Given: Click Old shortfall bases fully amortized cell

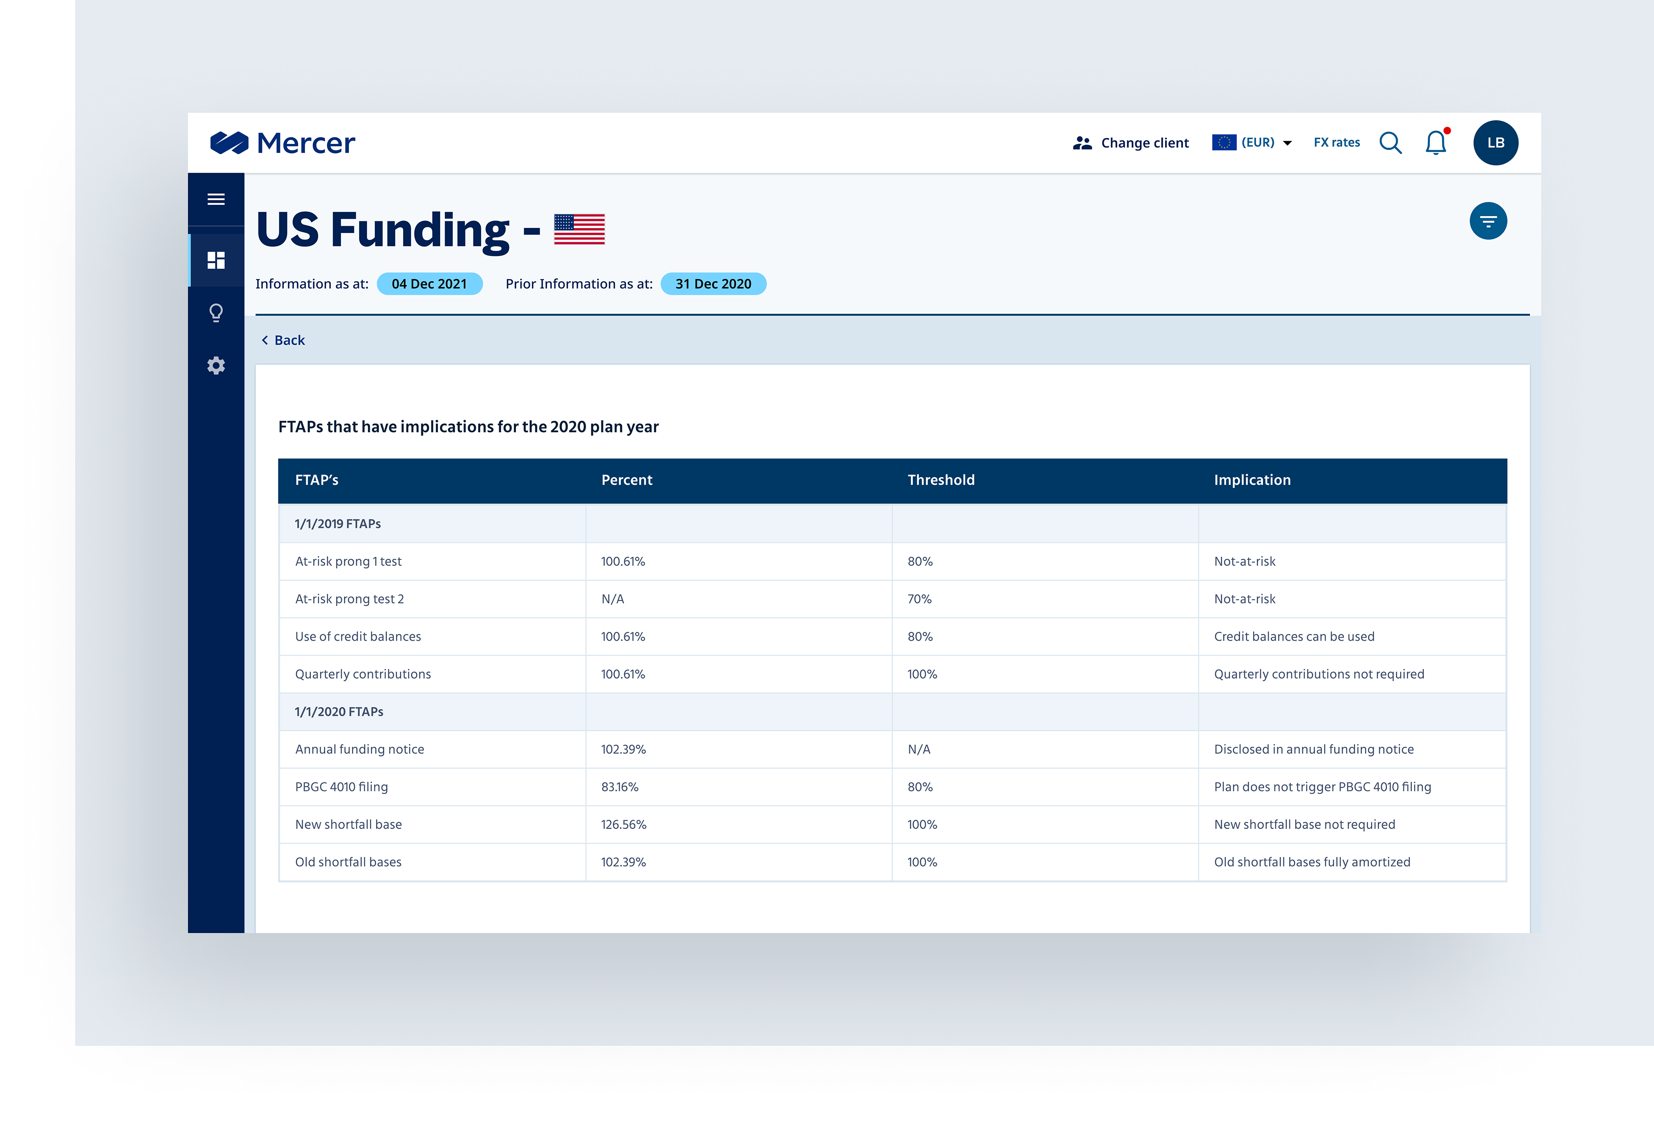Looking at the screenshot, I should click(x=1312, y=862).
